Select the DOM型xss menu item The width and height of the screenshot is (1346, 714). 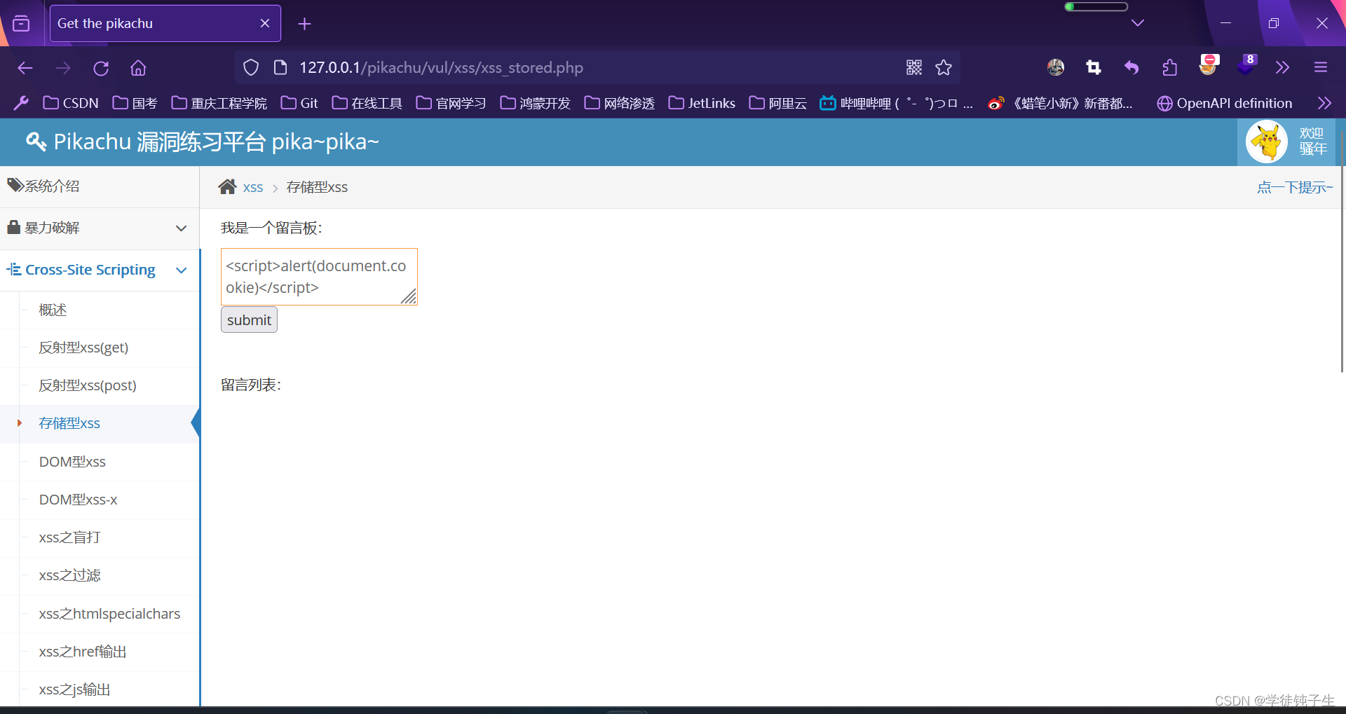click(x=100, y=462)
